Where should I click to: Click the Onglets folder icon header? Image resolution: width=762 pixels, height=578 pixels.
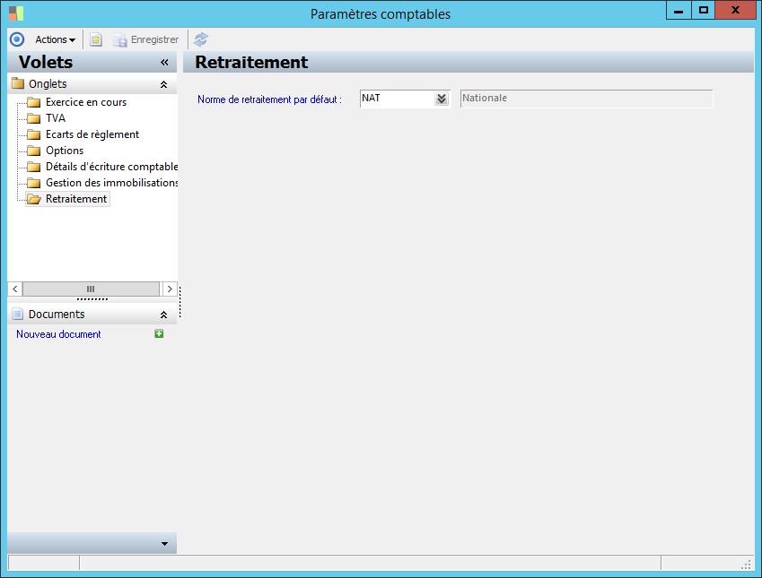point(18,83)
